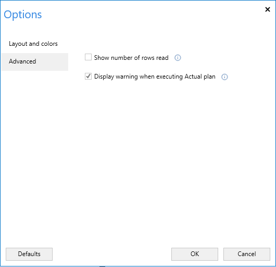The width and height of the screenshot is (276, 267).
Task: Click info icon next to Display warning option
Action: [x=224, y=77]
